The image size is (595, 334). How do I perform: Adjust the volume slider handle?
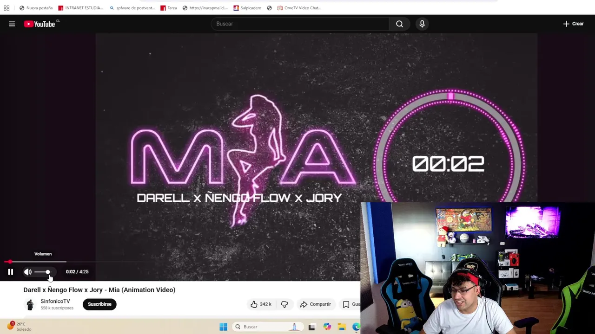click(47, 272)
